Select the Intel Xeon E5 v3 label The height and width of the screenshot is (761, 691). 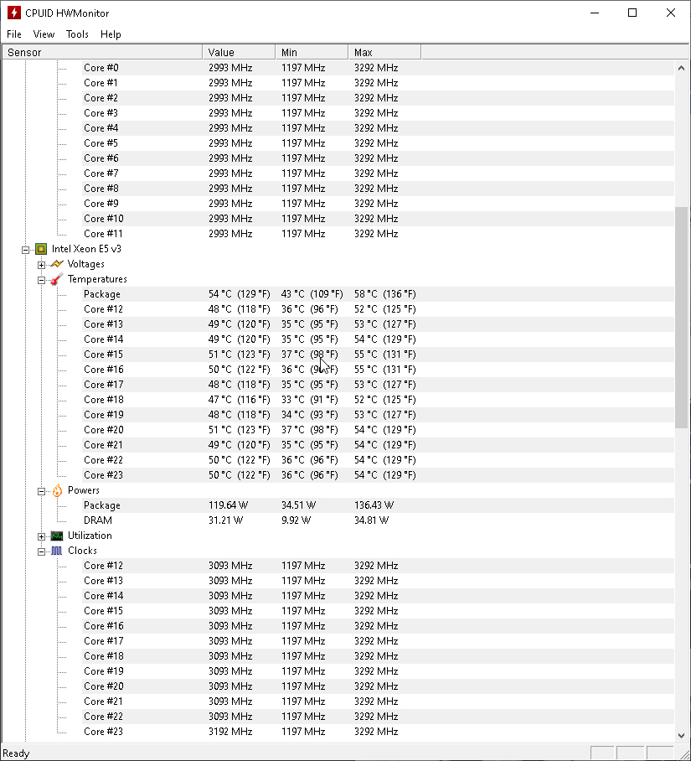coord(86,249)
